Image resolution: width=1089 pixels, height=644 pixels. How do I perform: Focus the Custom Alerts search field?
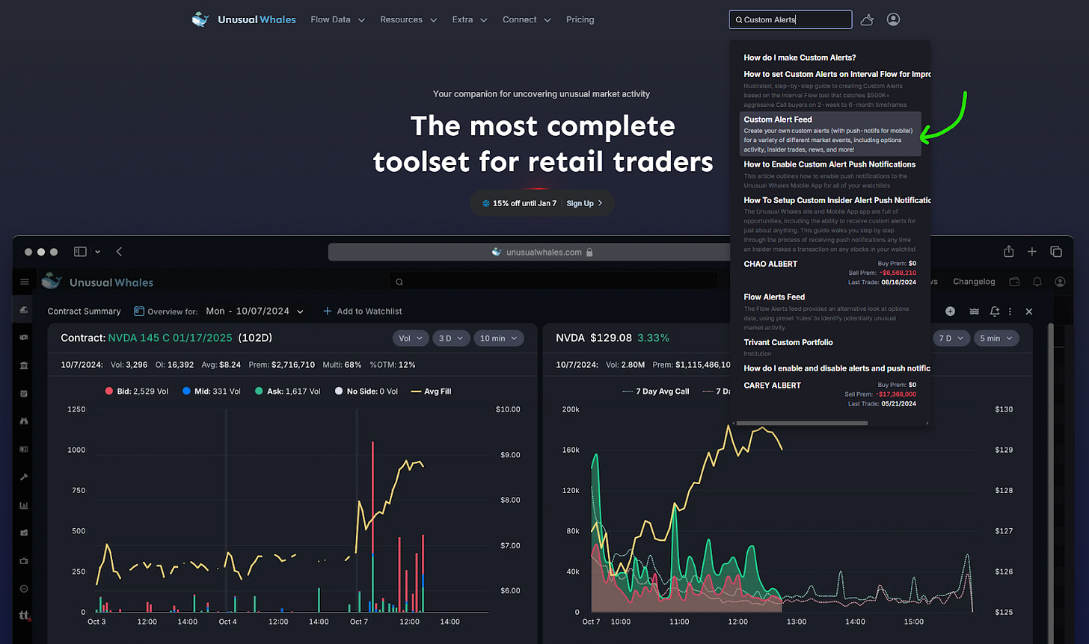point(790,19)
